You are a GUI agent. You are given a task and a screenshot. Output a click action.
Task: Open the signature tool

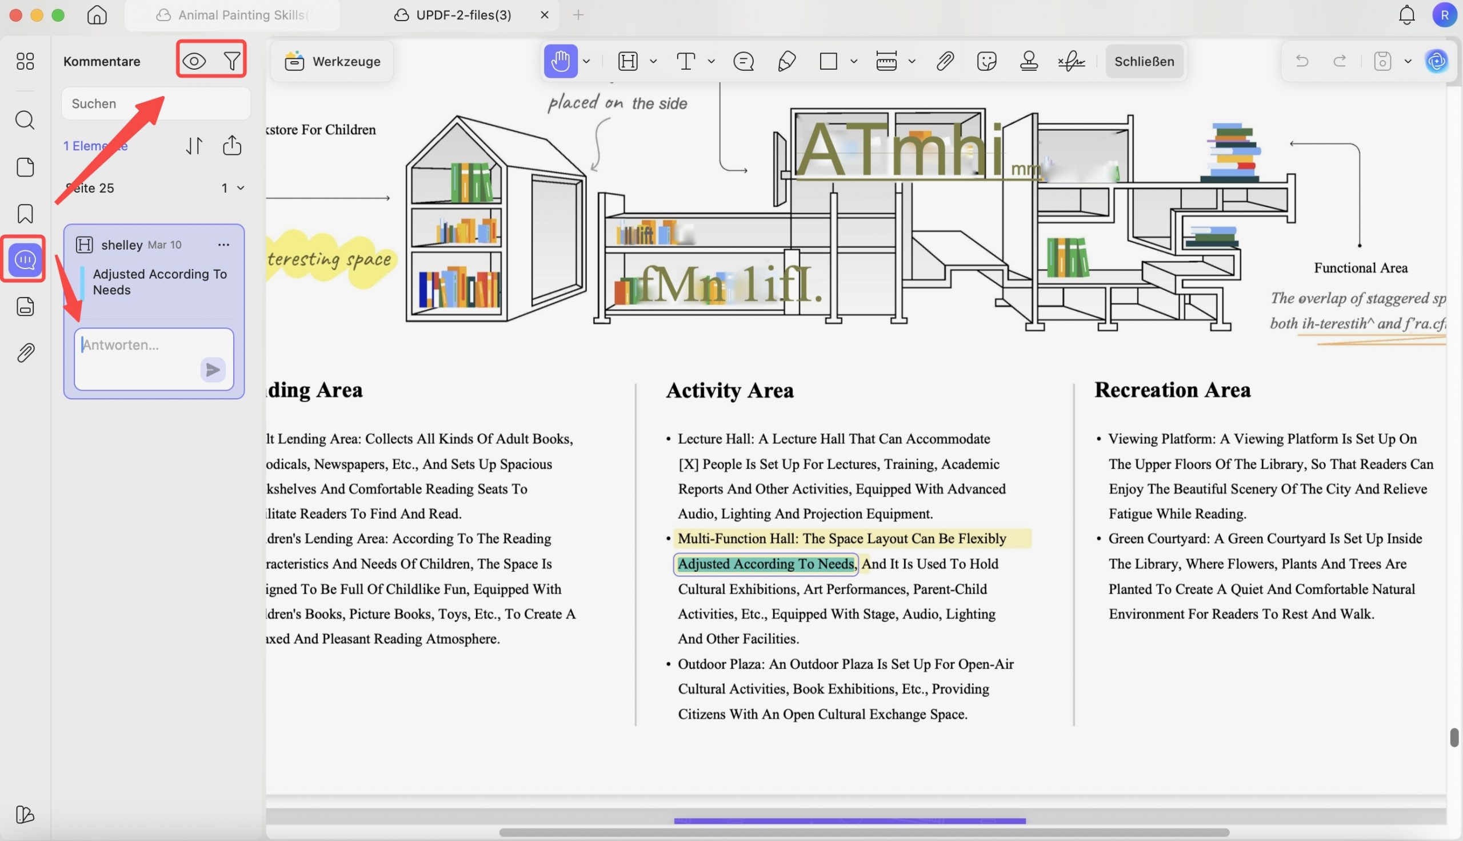click(1072, 61)
